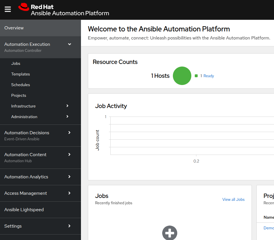Expand Automation Decisions section
The image size is (274, 240).
(69, 133)
